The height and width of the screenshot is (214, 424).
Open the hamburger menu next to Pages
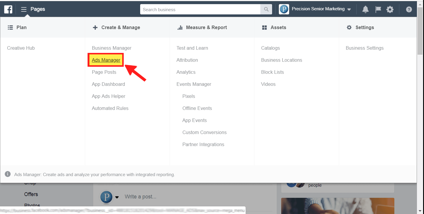click(x=24, y=9)
